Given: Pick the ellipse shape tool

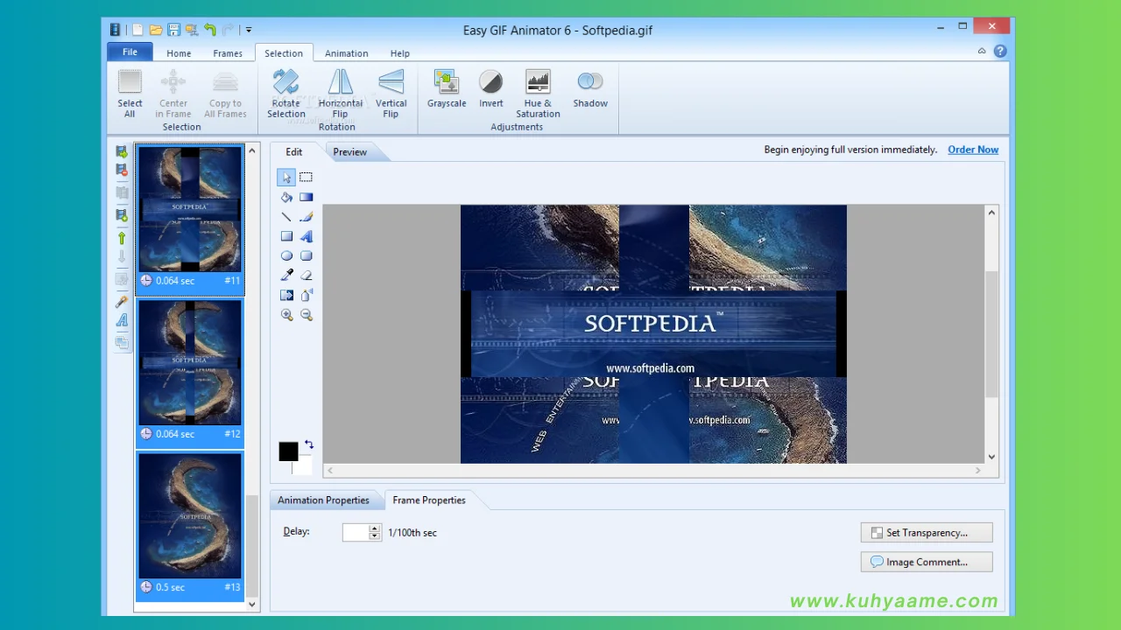Looking at the screenshot, I should (286, 255).
